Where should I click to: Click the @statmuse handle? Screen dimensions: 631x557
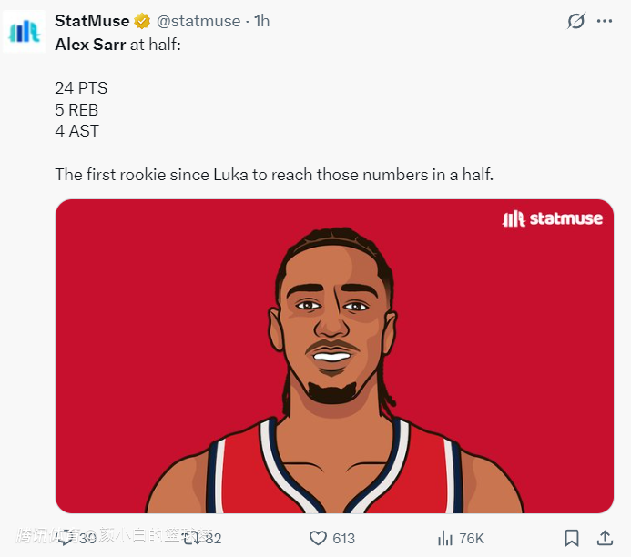click(x=200, y=21)
